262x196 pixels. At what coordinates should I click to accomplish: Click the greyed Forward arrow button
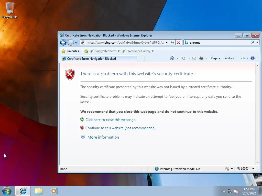pyautogui.click(x=71, y=43)
